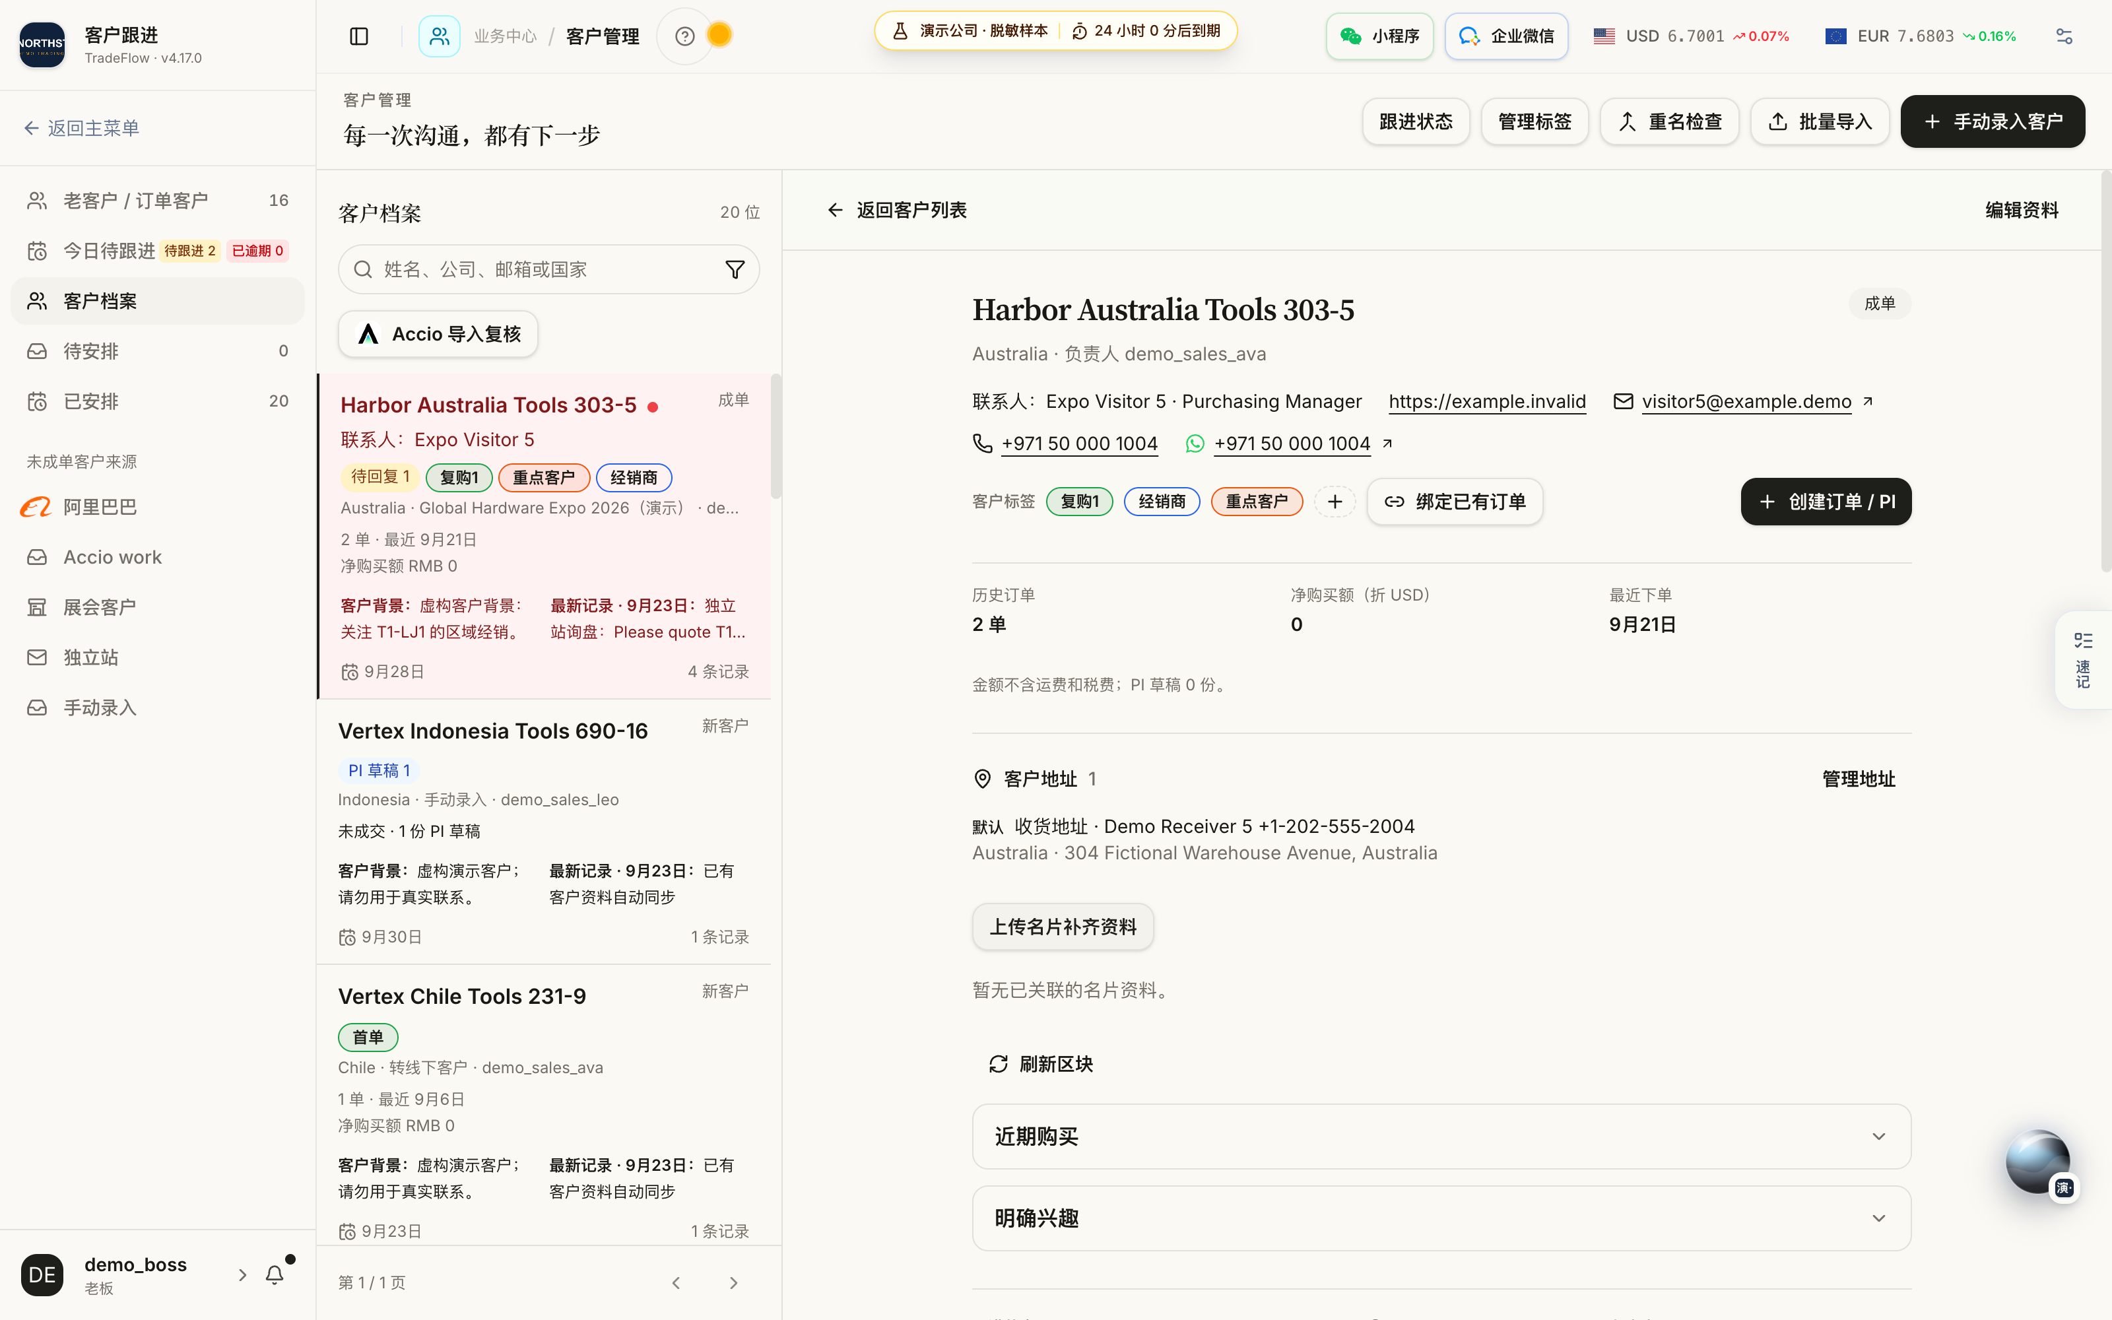The image size is (2112, 1320).
Task: Open 展会客户 in sidebar
Action: pos(158,607)
